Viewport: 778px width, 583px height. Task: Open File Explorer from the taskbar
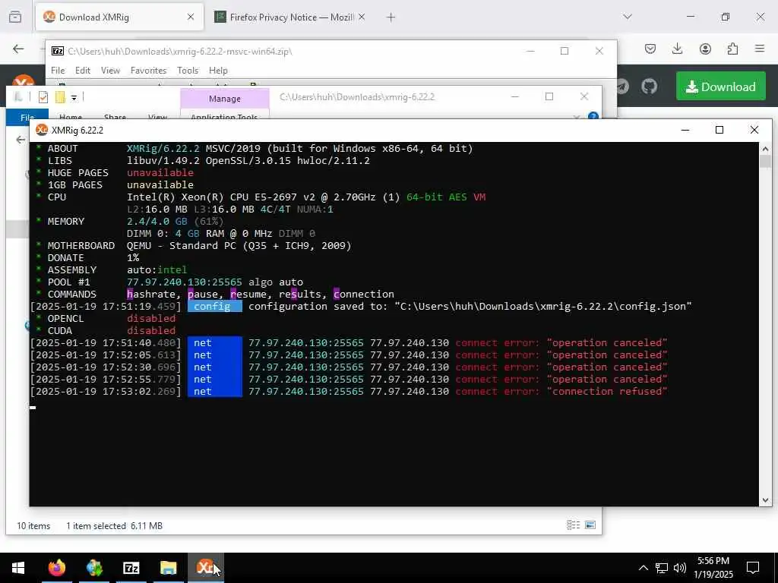168,568
